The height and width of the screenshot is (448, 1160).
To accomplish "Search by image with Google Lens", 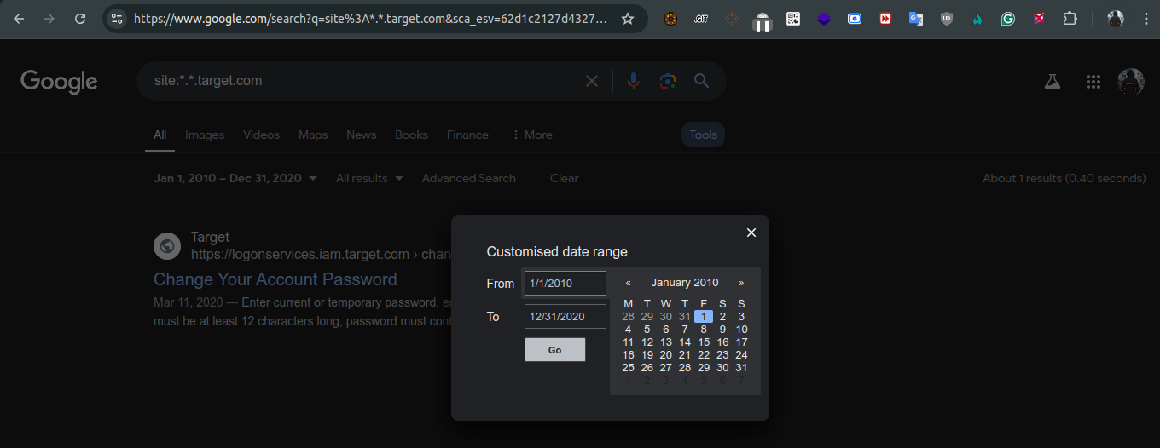I will tap(668, 81).
